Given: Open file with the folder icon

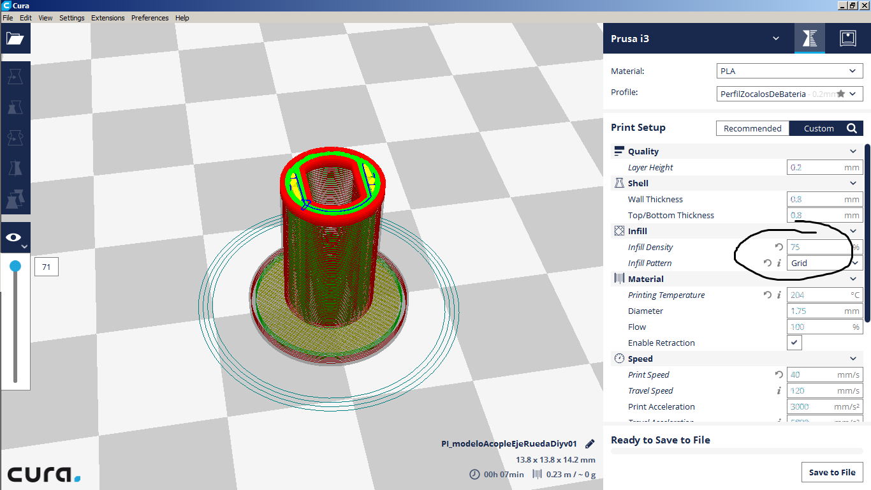Looking at the screenshot, I should pyautogui.click(x=15, y=38).
